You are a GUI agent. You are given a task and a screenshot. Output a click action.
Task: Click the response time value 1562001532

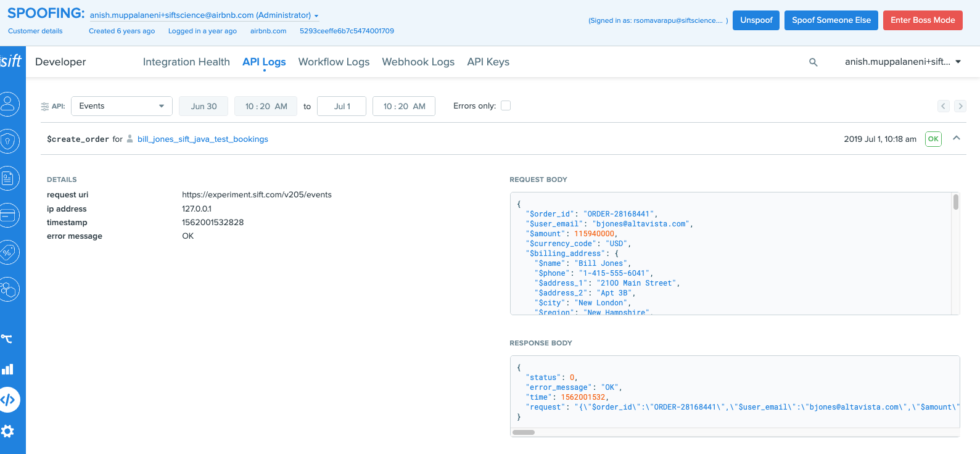[583, 397]
